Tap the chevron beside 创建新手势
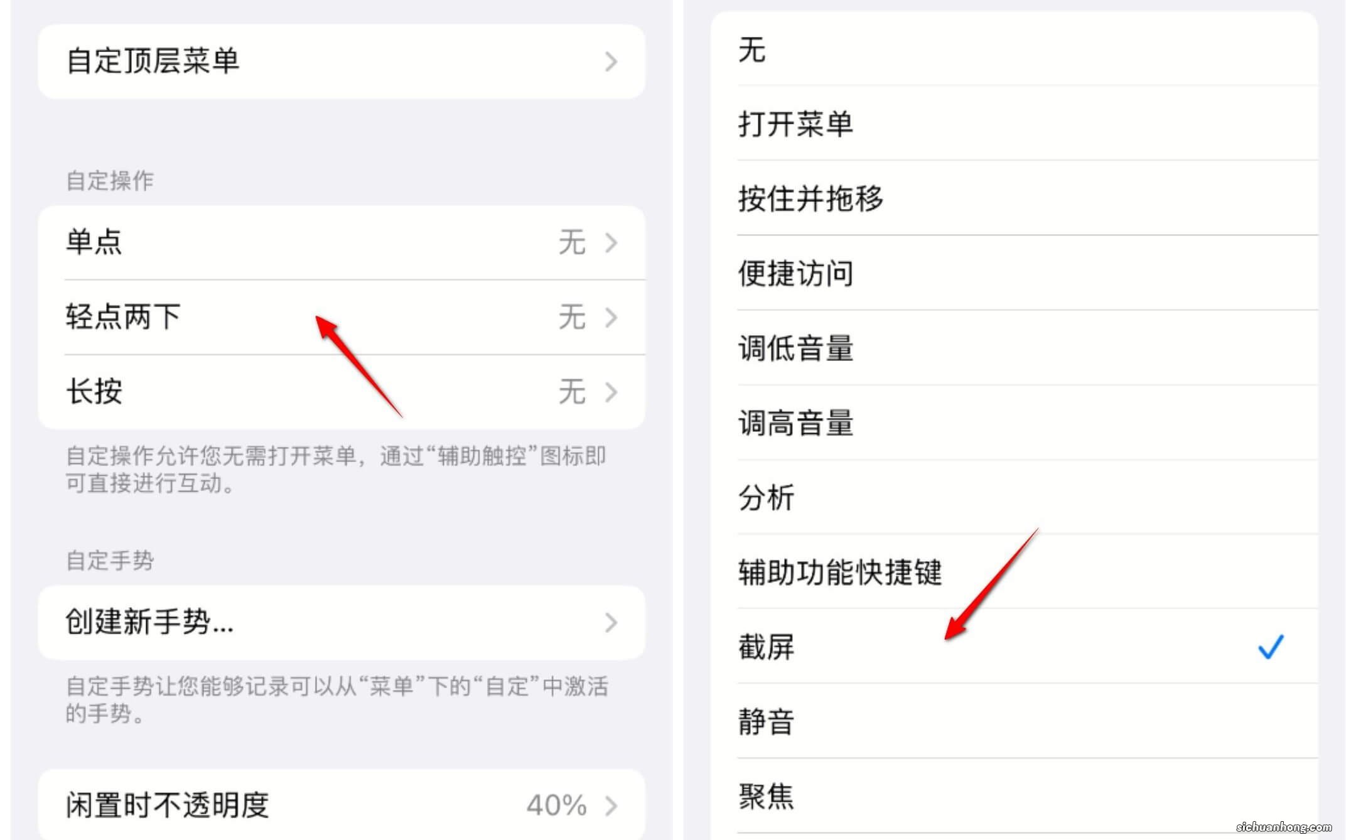The width and height of the screenshot is (1356, 840). [611, 622]
